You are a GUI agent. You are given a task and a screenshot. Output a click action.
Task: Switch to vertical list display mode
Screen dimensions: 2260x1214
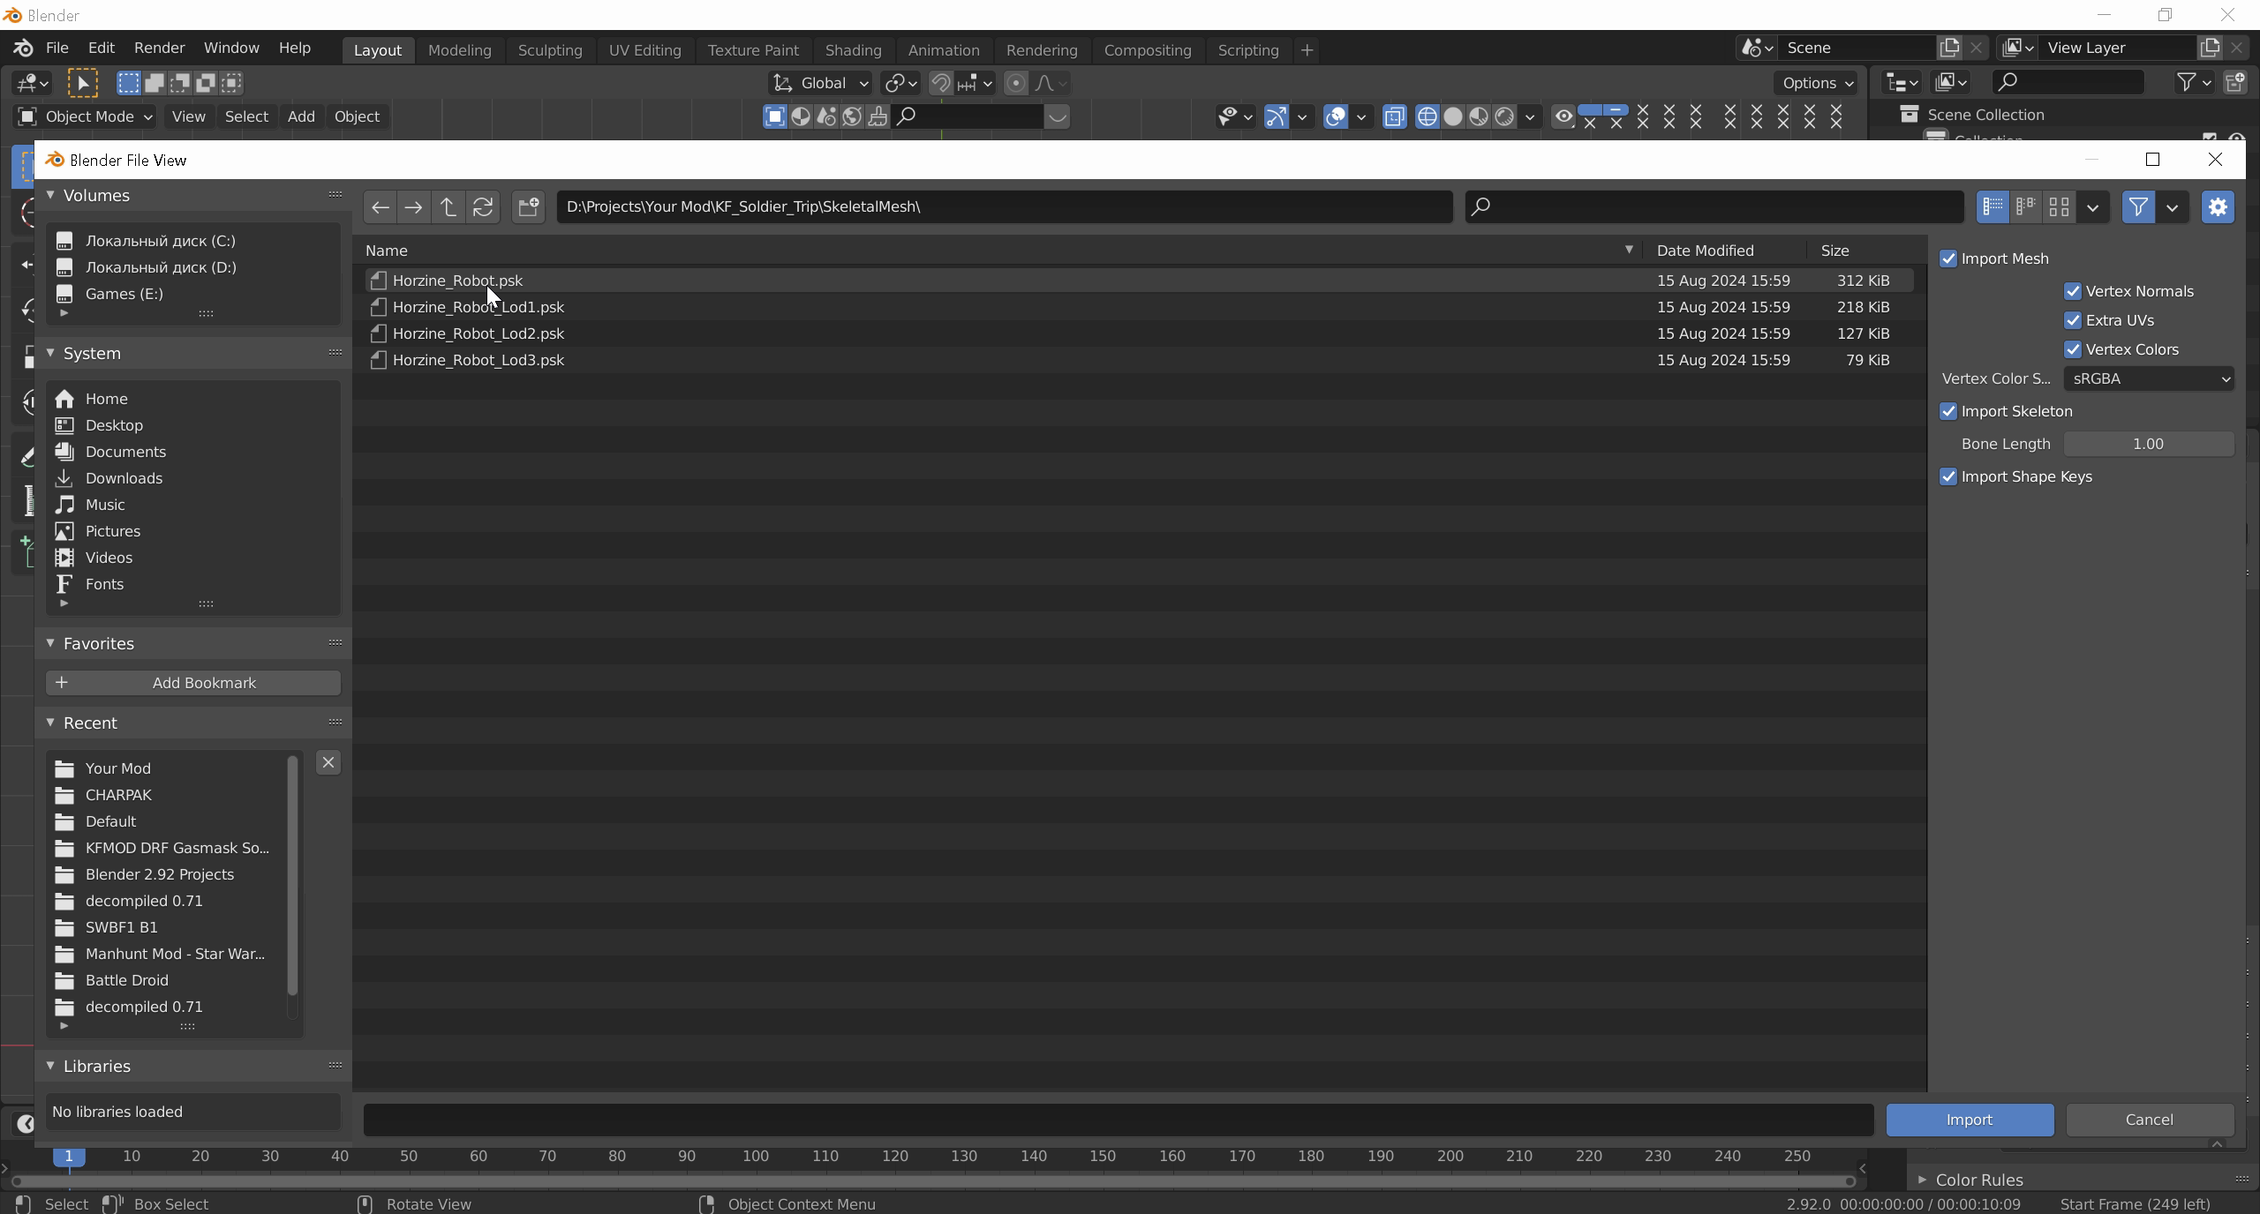1993,207
